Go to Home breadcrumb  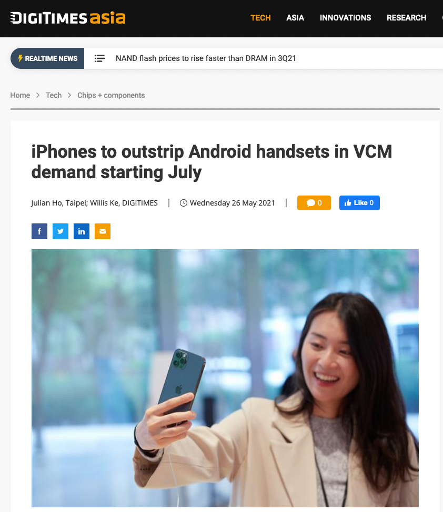(x=20, y=95)
